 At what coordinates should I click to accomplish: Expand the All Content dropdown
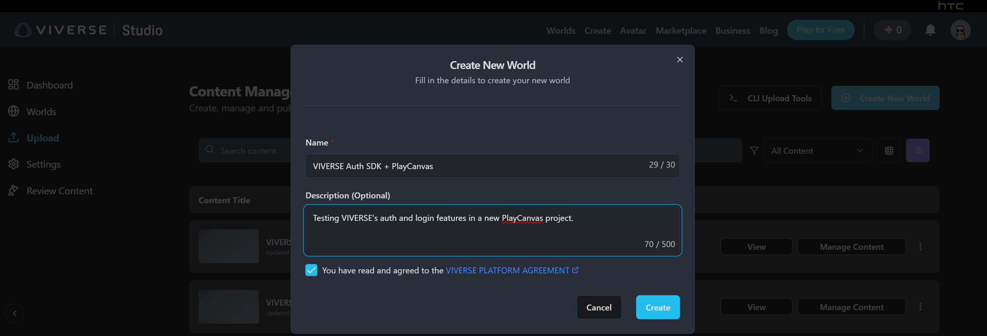coord(817,151)
